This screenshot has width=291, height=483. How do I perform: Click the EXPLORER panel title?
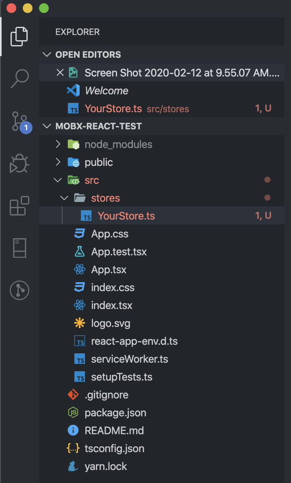(x=78, y=32)
